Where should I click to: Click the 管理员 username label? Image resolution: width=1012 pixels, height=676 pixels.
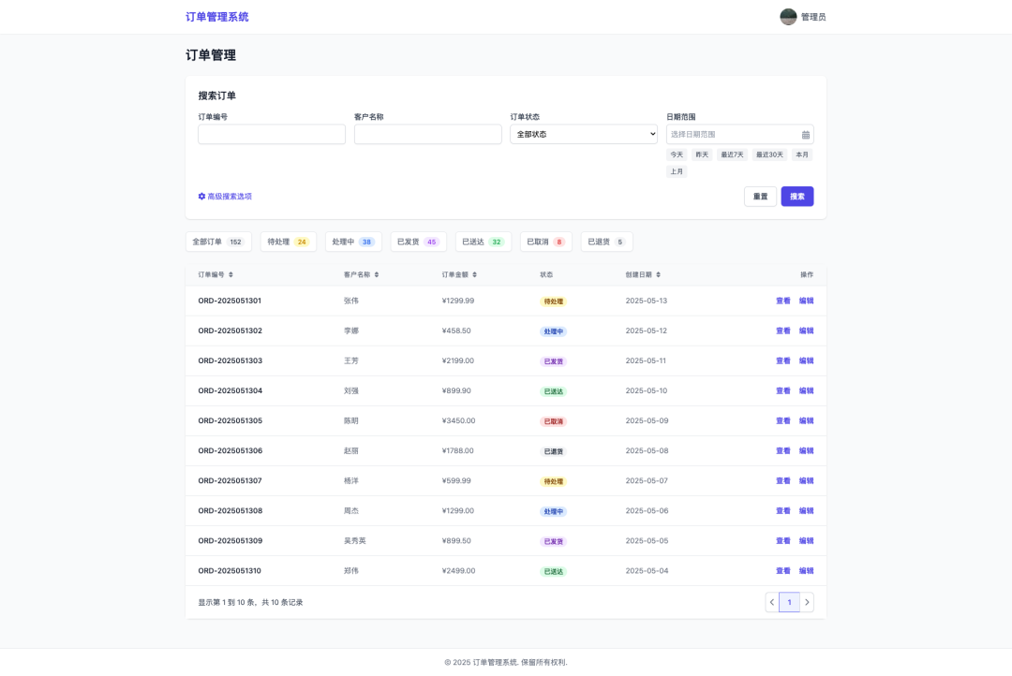pos(813,18)
